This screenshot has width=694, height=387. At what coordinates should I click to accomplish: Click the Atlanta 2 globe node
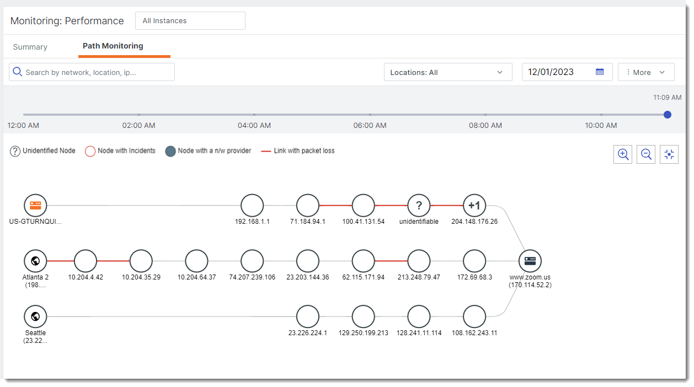click(35, 261)
